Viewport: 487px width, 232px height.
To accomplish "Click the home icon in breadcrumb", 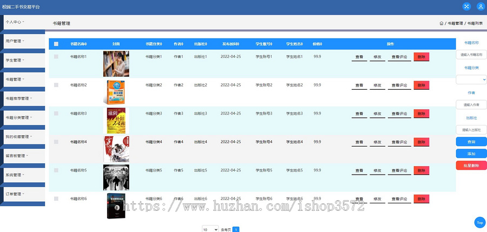I will click(x=442, y=23).
